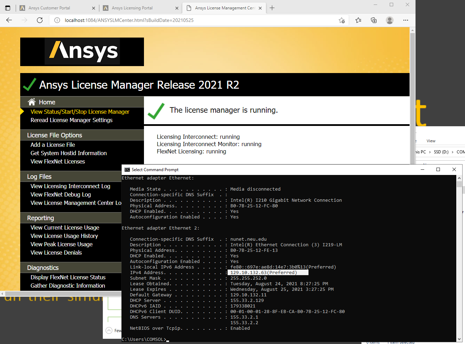Open the browser Settings and more menu

coord(406,20)
